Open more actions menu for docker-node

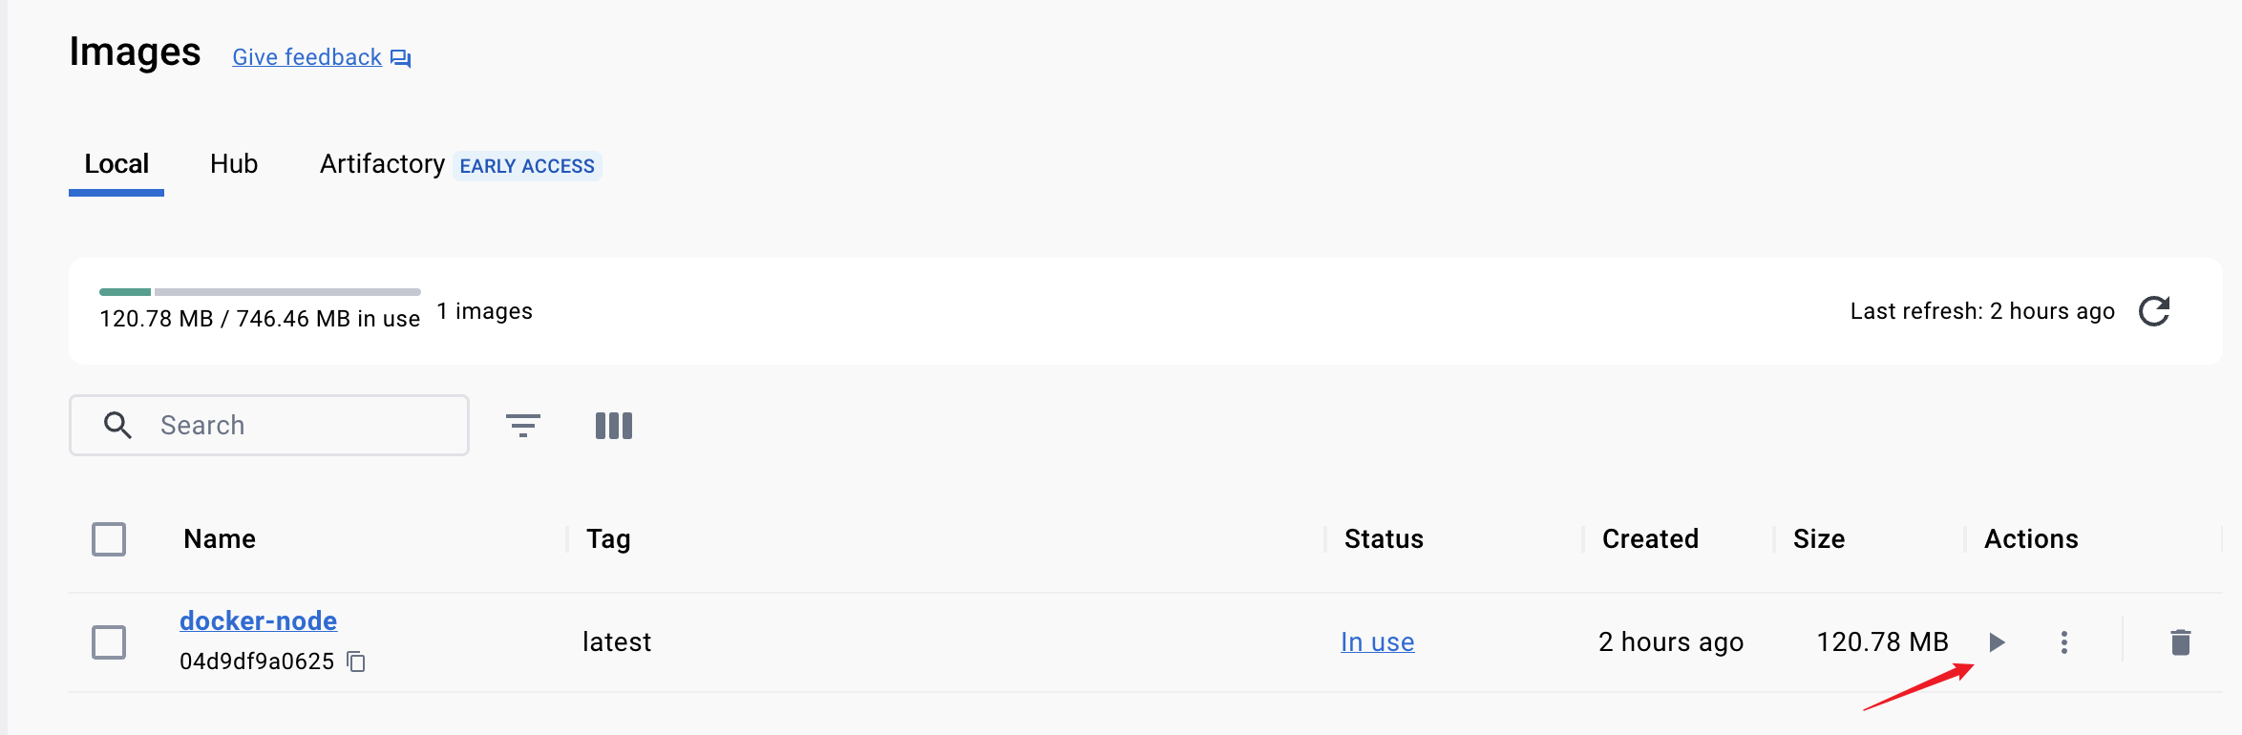coord(2064,642)
